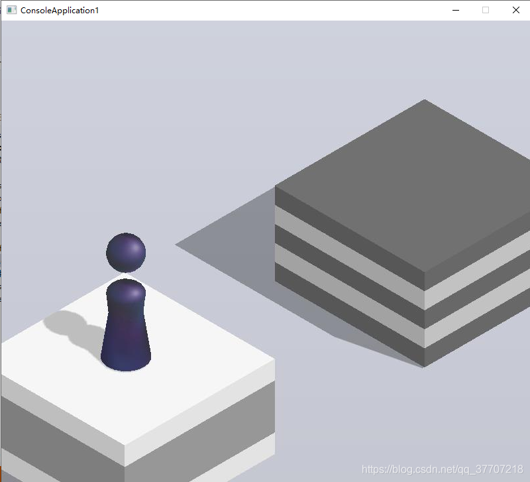Click the ConsoleApplication1 window icon
This screenshot has height=482, width=530.
(11, 10)
